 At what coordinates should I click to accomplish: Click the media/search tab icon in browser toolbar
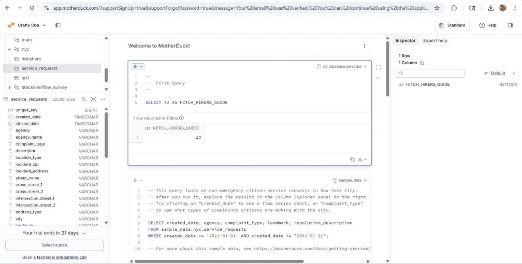tap(472, 8)
